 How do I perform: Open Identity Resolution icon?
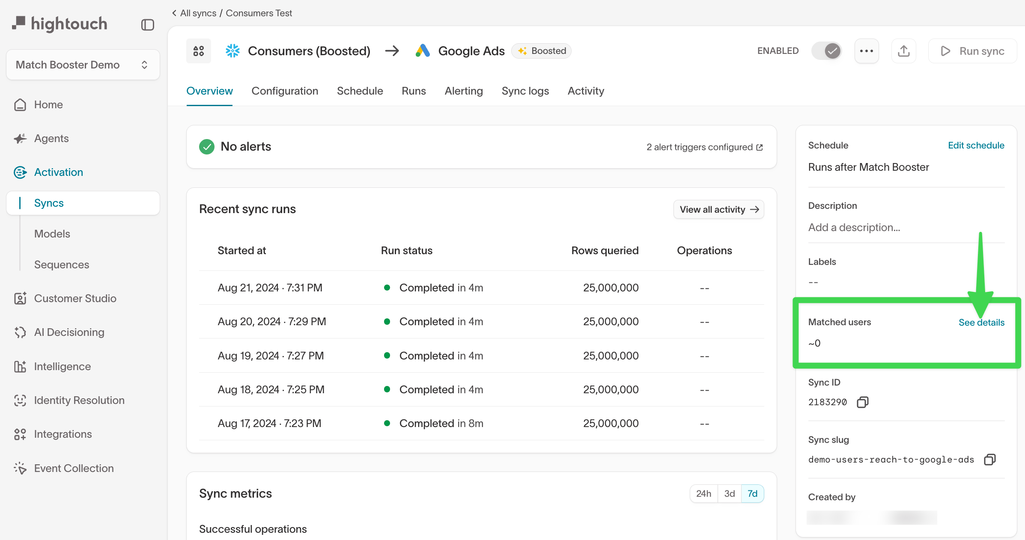pos(20,400)
